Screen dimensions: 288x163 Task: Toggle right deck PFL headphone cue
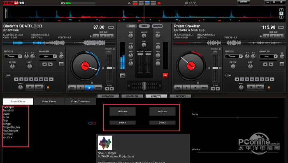(x=165, y=75)
